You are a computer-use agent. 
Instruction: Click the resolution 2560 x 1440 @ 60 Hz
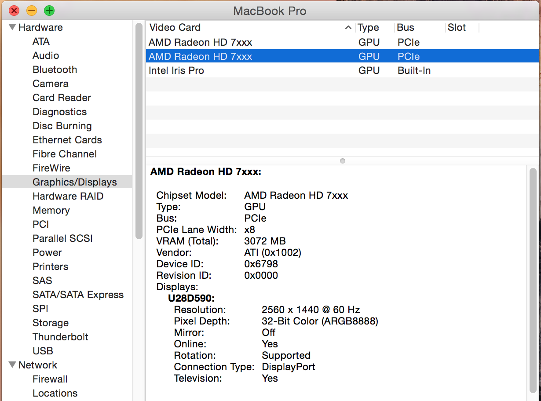[x=311, y=310]
